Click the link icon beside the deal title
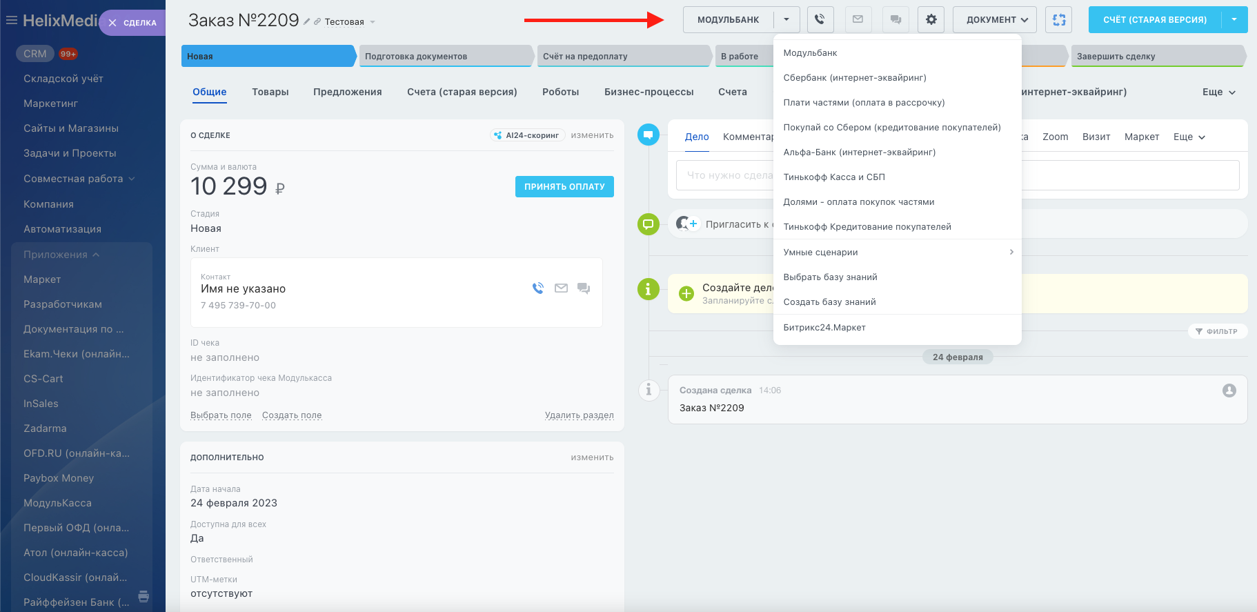This screenshot has width=1257, height=612. click(317, 22)
